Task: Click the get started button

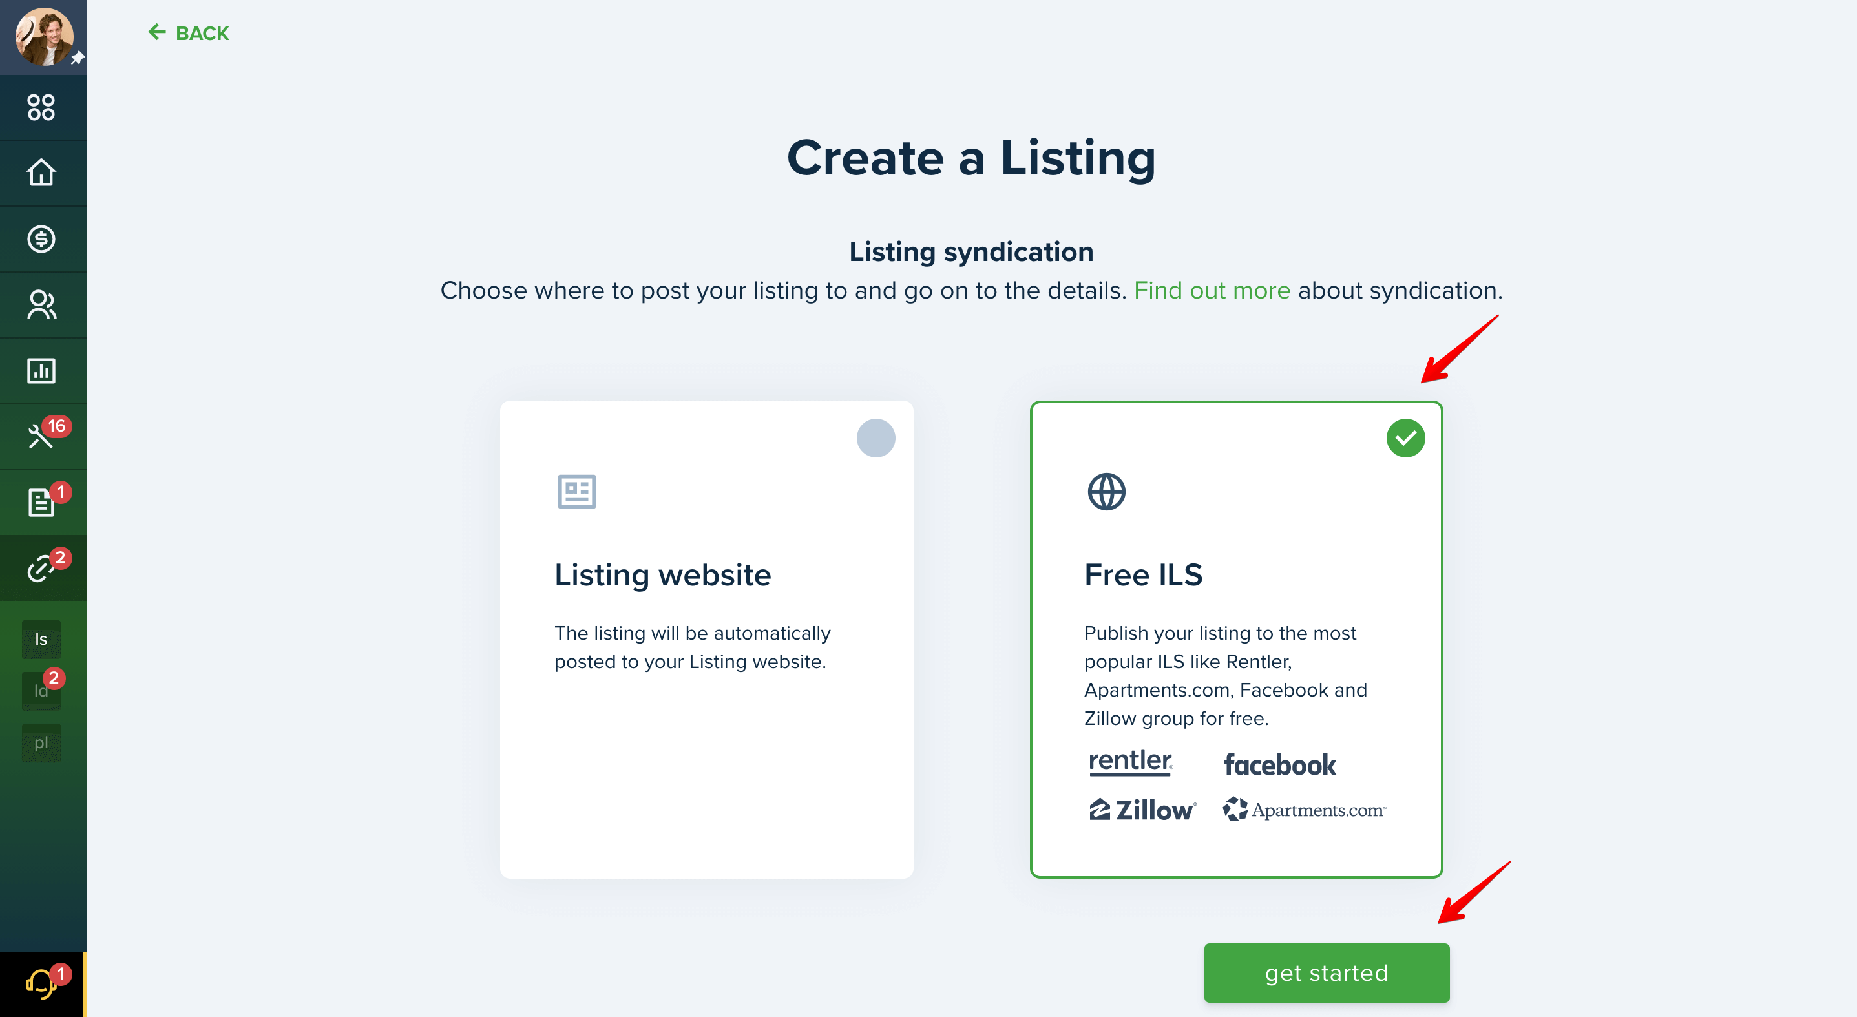Action: point(1327,973)
